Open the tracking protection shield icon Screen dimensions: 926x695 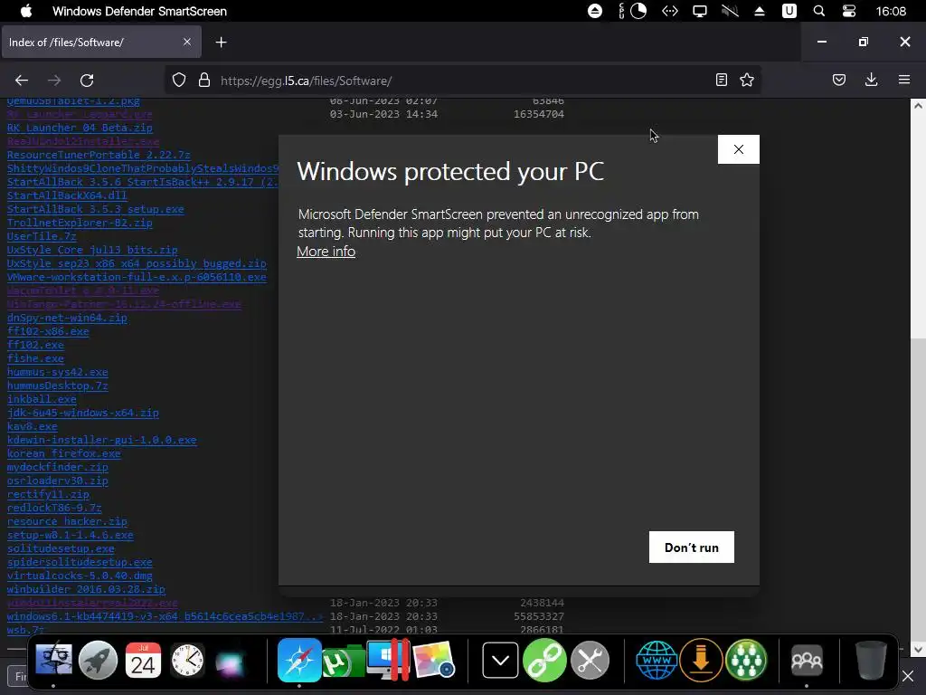pos(179,81)
